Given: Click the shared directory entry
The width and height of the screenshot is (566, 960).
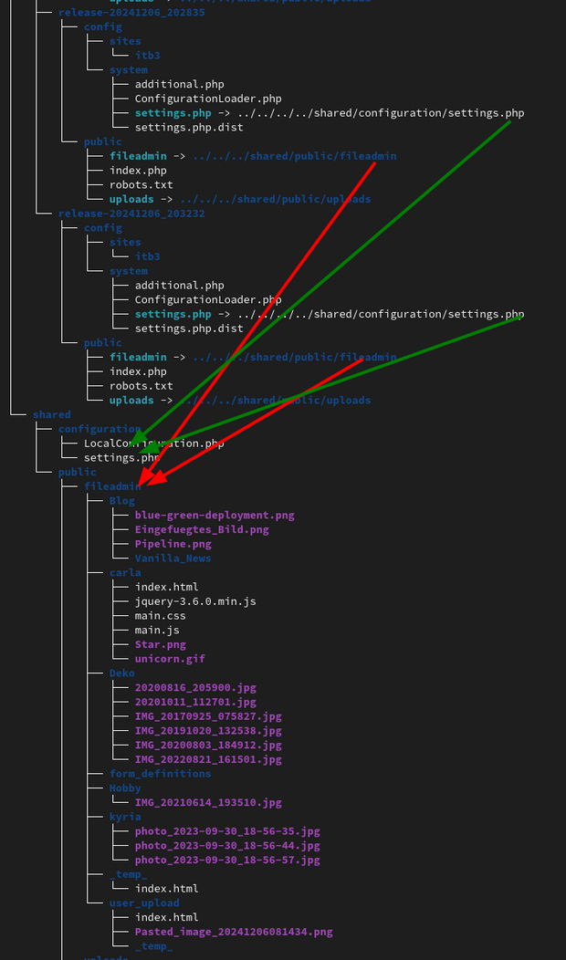Looking at the screenshot, I should (51, 414).
